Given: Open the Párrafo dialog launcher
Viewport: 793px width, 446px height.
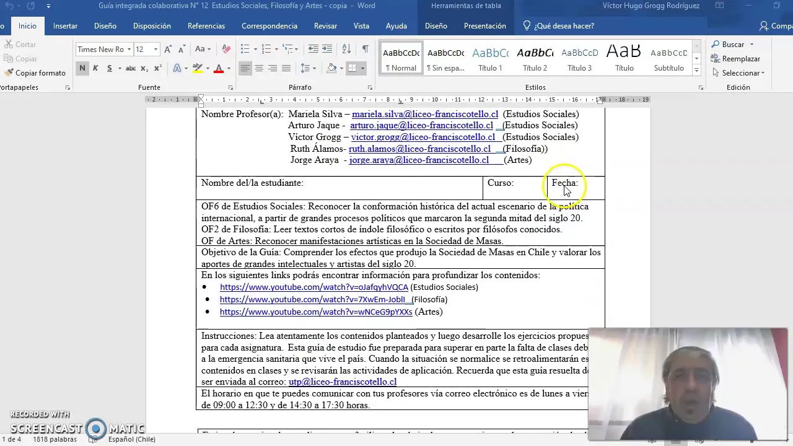Looking at the screenshot, I should 370,88.
